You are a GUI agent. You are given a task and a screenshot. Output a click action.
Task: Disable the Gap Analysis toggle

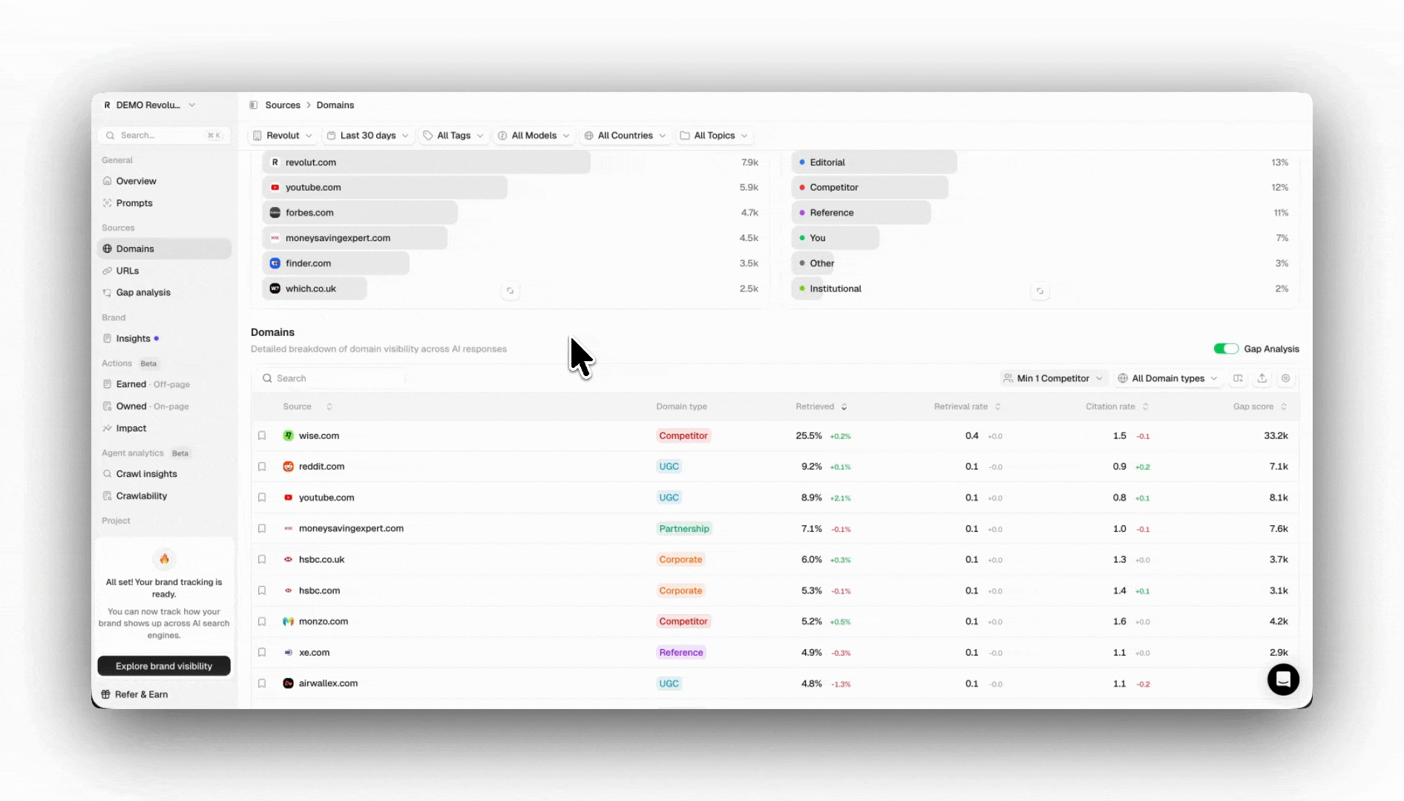[1226, 349]
